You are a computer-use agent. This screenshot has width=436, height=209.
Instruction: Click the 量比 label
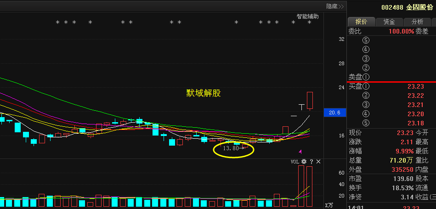[x=422, y=160]
